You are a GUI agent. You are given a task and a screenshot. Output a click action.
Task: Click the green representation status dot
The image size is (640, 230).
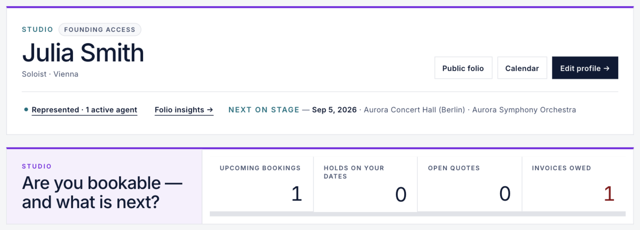point(26,109)
